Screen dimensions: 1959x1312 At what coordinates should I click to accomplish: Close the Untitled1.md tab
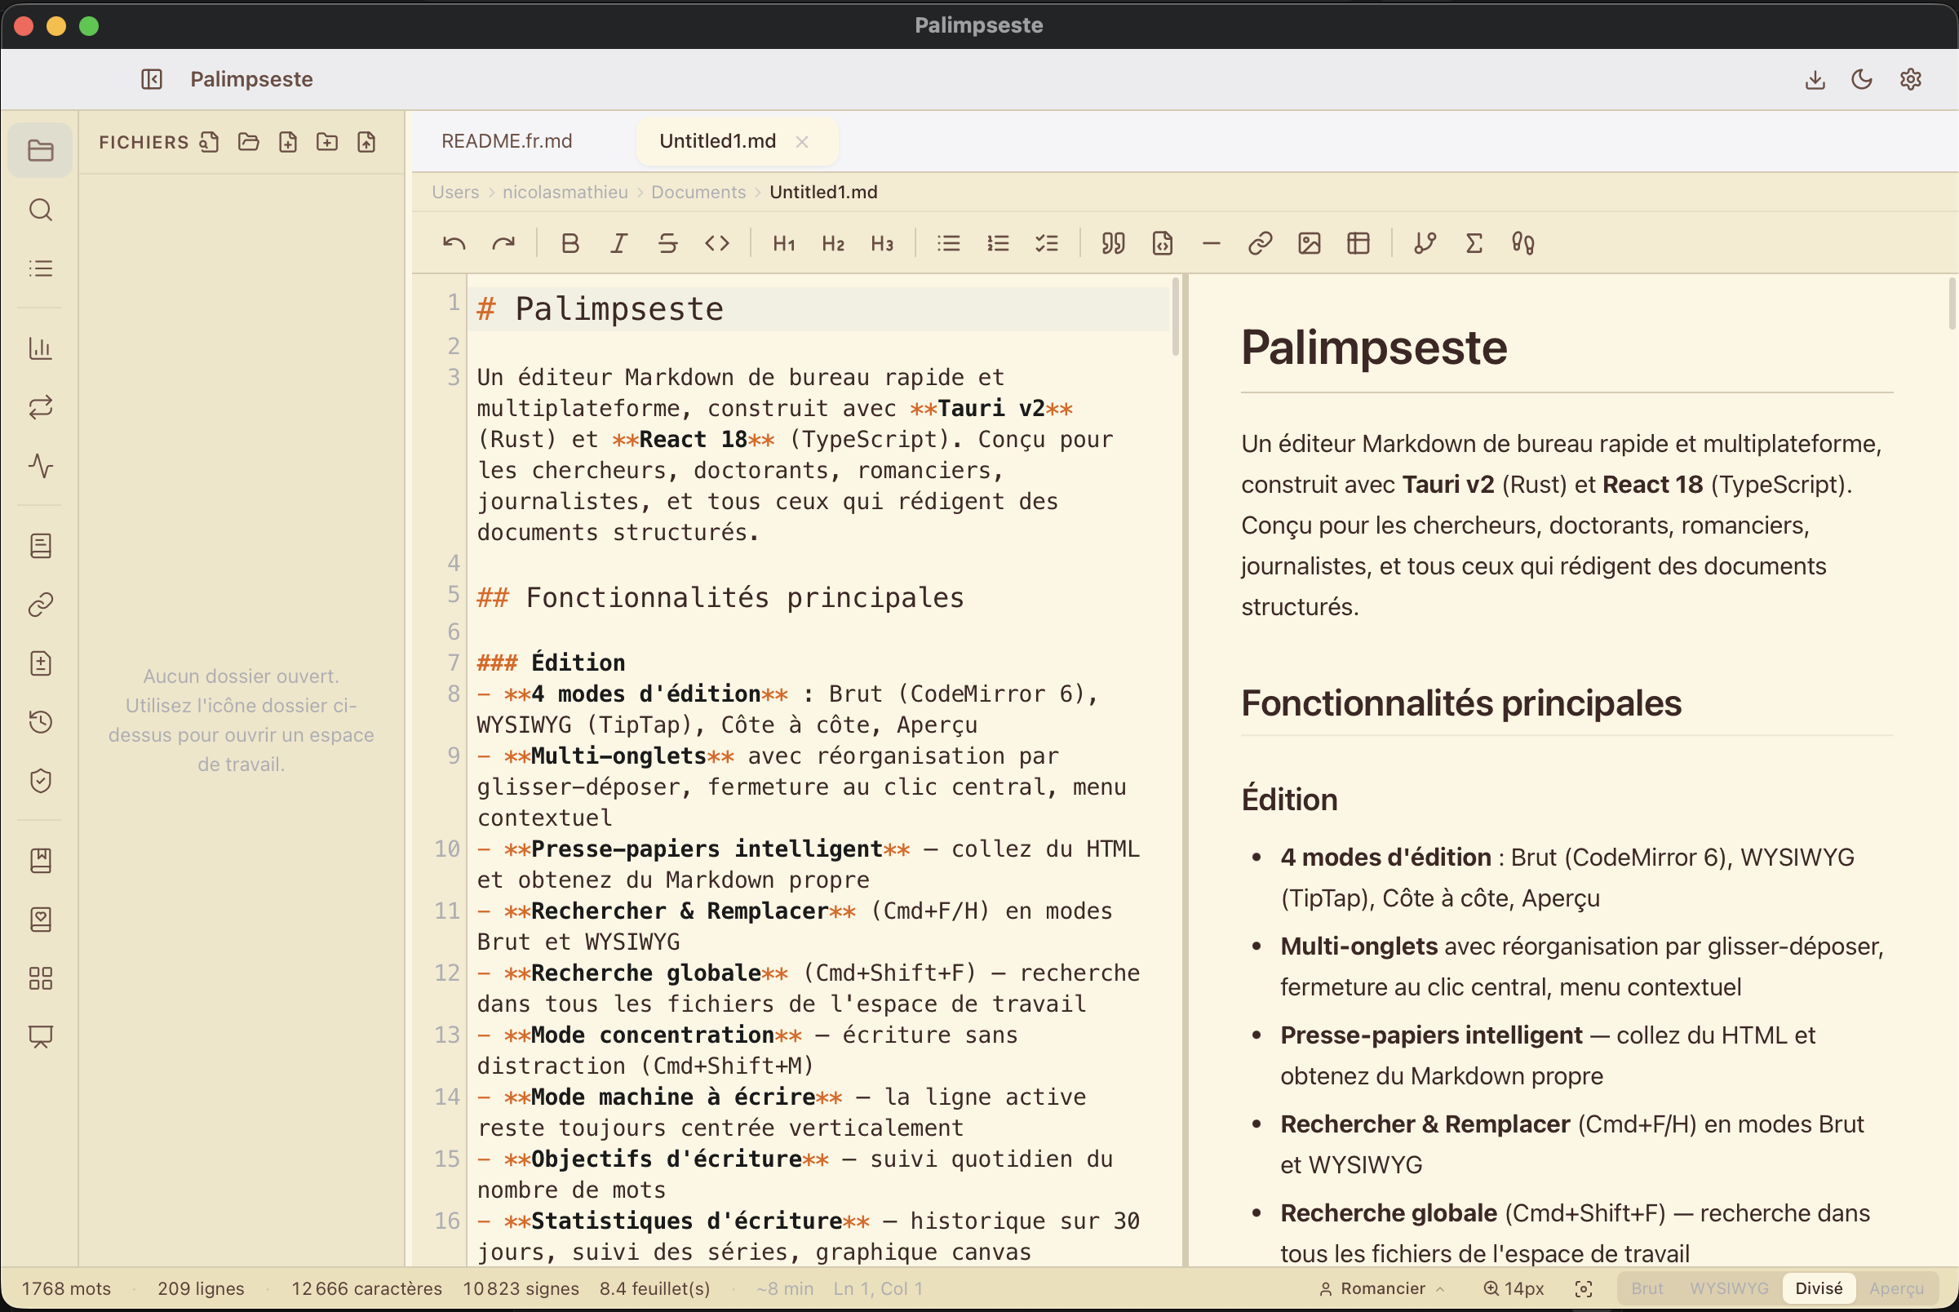coord(802,142)
